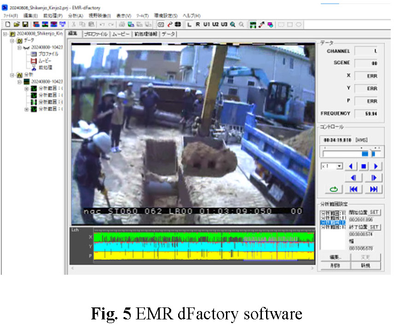This screenshot has width=394, height=324.
Task: Expand the first 分析範囲 tree item
Action: pyautogui.click(x=27, y=89)
